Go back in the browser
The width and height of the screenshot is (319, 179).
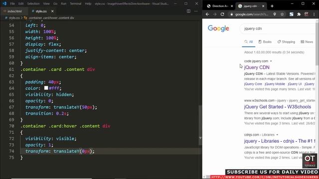click(207, 14)
